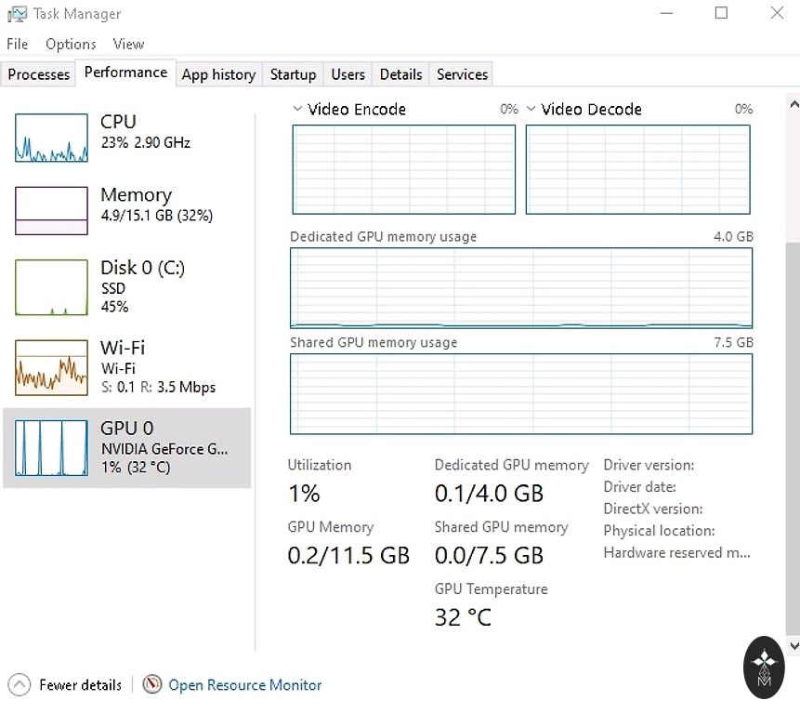Select the Disk 0 (C:) graph thumbnail
800x714 pixels.
click(x=50, y=287)
